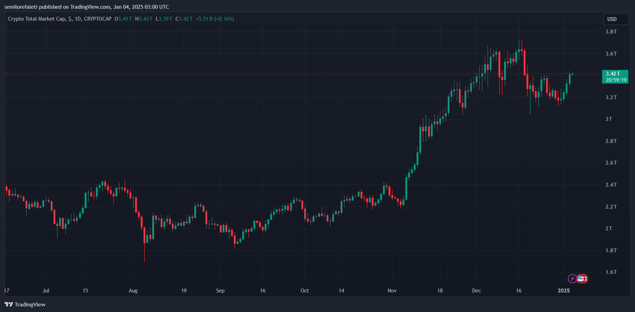Click the 3.2T price scale label
Viewport: 635px width, 312px height.
611,97
